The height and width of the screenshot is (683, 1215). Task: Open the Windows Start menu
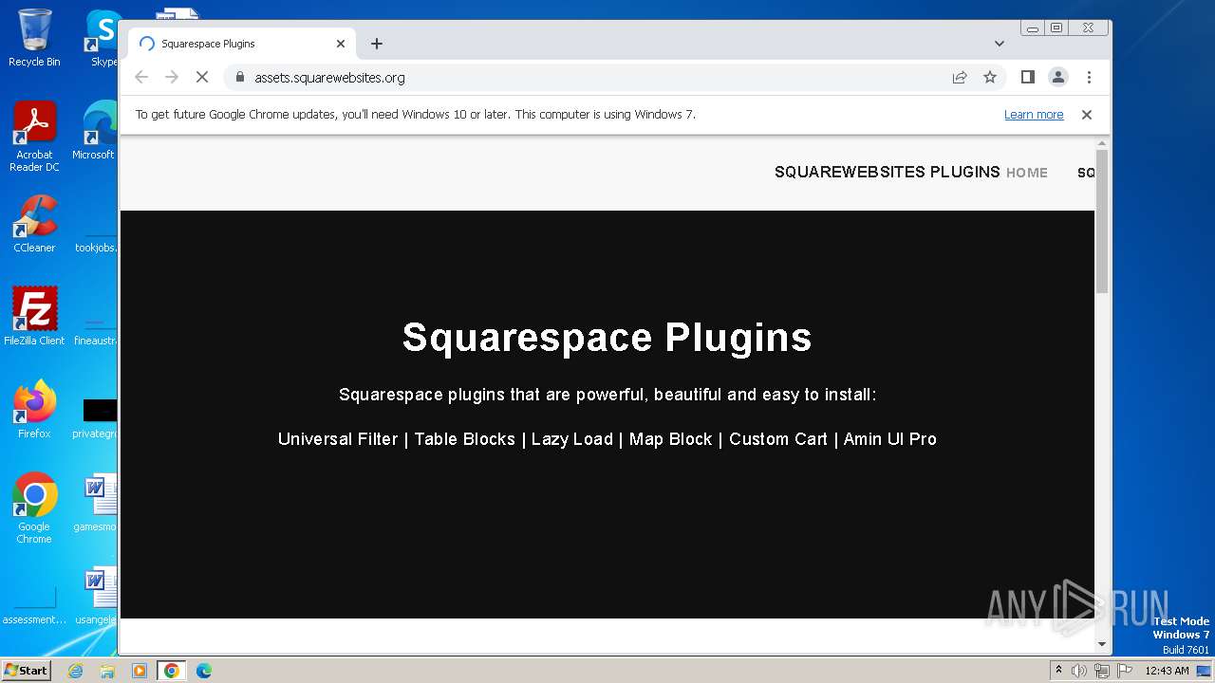pos(26,670)
